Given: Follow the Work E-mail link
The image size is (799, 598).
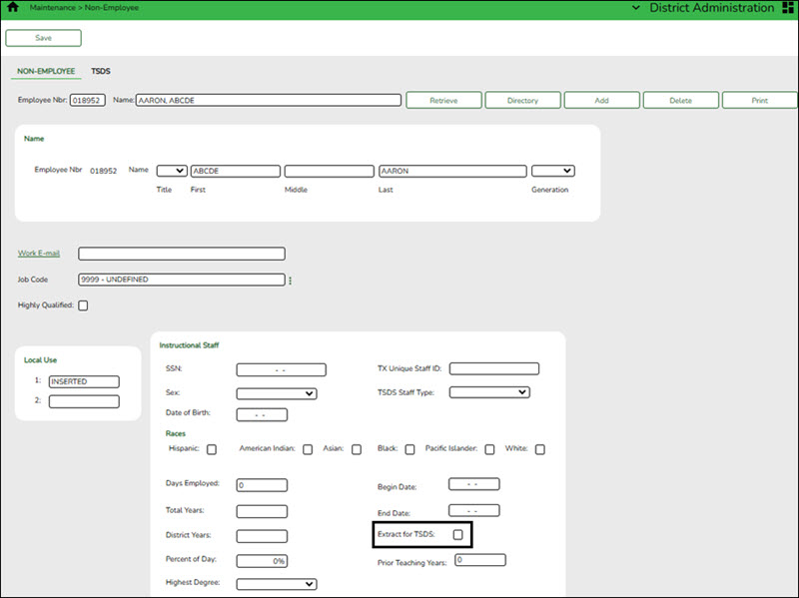Looking at the screenshot, I should click(39, 254).
